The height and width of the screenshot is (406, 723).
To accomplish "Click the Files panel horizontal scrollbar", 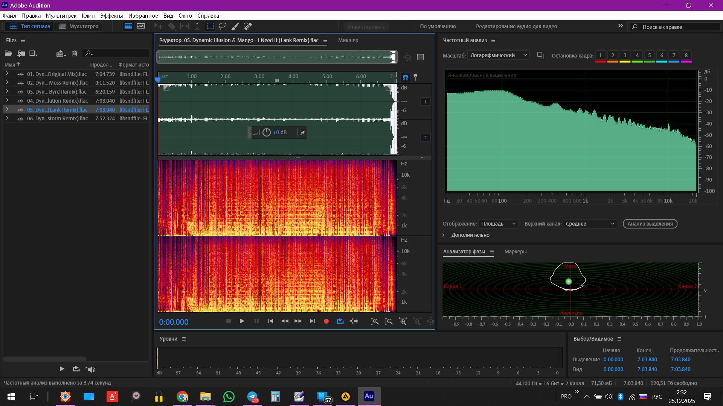I will pos(45,359).
